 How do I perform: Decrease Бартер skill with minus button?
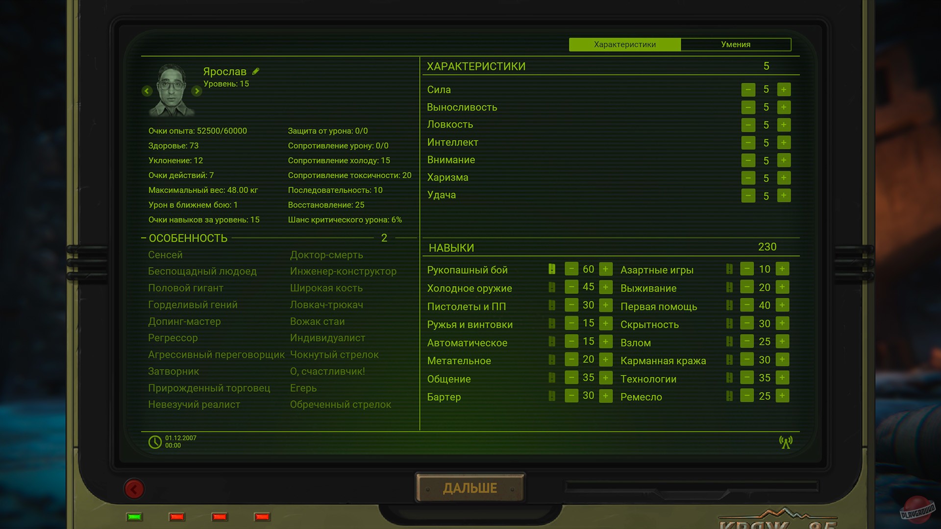point(571,396)
